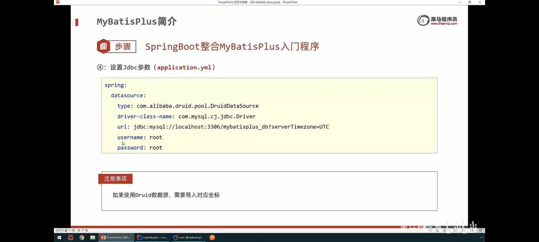
Task: Switch to the IntelliJ mybatisplus taskbar window
Action: coord(152,237)
